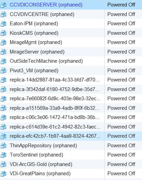Select the ThinAppRepository VM icon
This screenshot has height=180, width=142.
(x=3, y=146)
